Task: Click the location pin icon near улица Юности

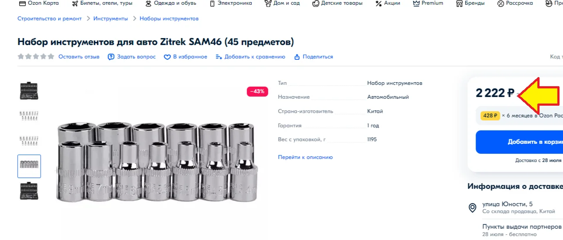Action: [x=473, y=208]
